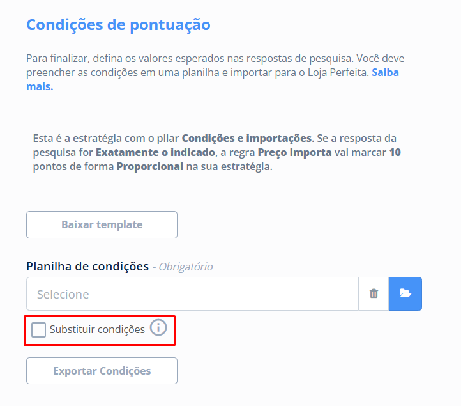This screenshot has height=406, width=461.
Task: Click the Obrigatório hint text
Action: tap(185, 267)
